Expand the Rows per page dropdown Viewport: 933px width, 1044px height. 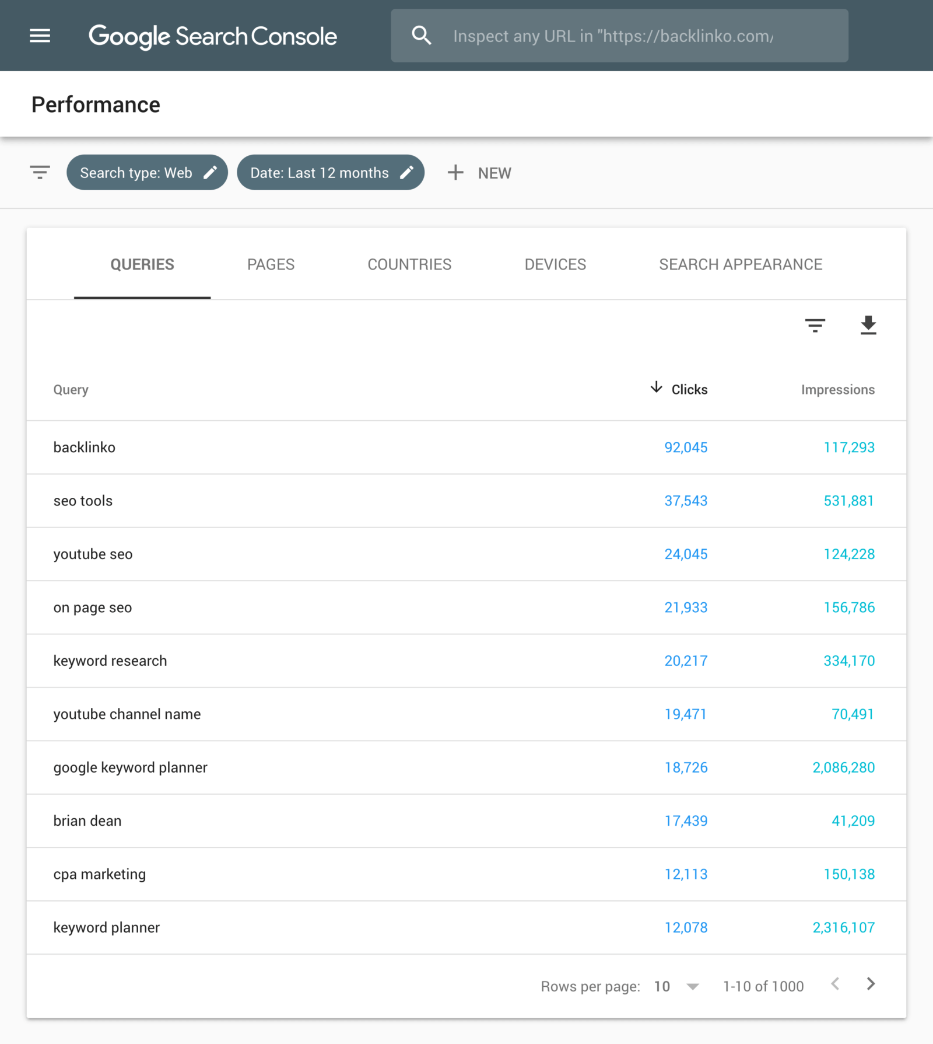(692, 986)
